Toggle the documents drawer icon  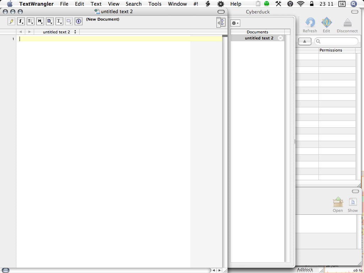click(x=221, y=22)
